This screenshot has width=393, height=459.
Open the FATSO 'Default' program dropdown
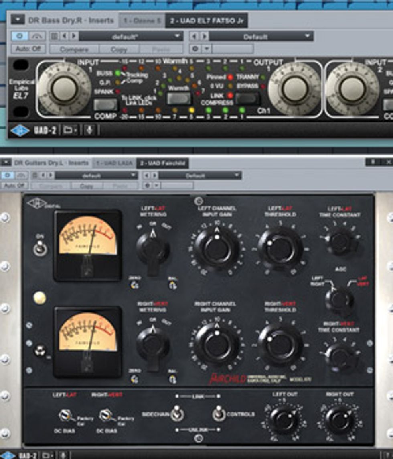click(261, 37)
